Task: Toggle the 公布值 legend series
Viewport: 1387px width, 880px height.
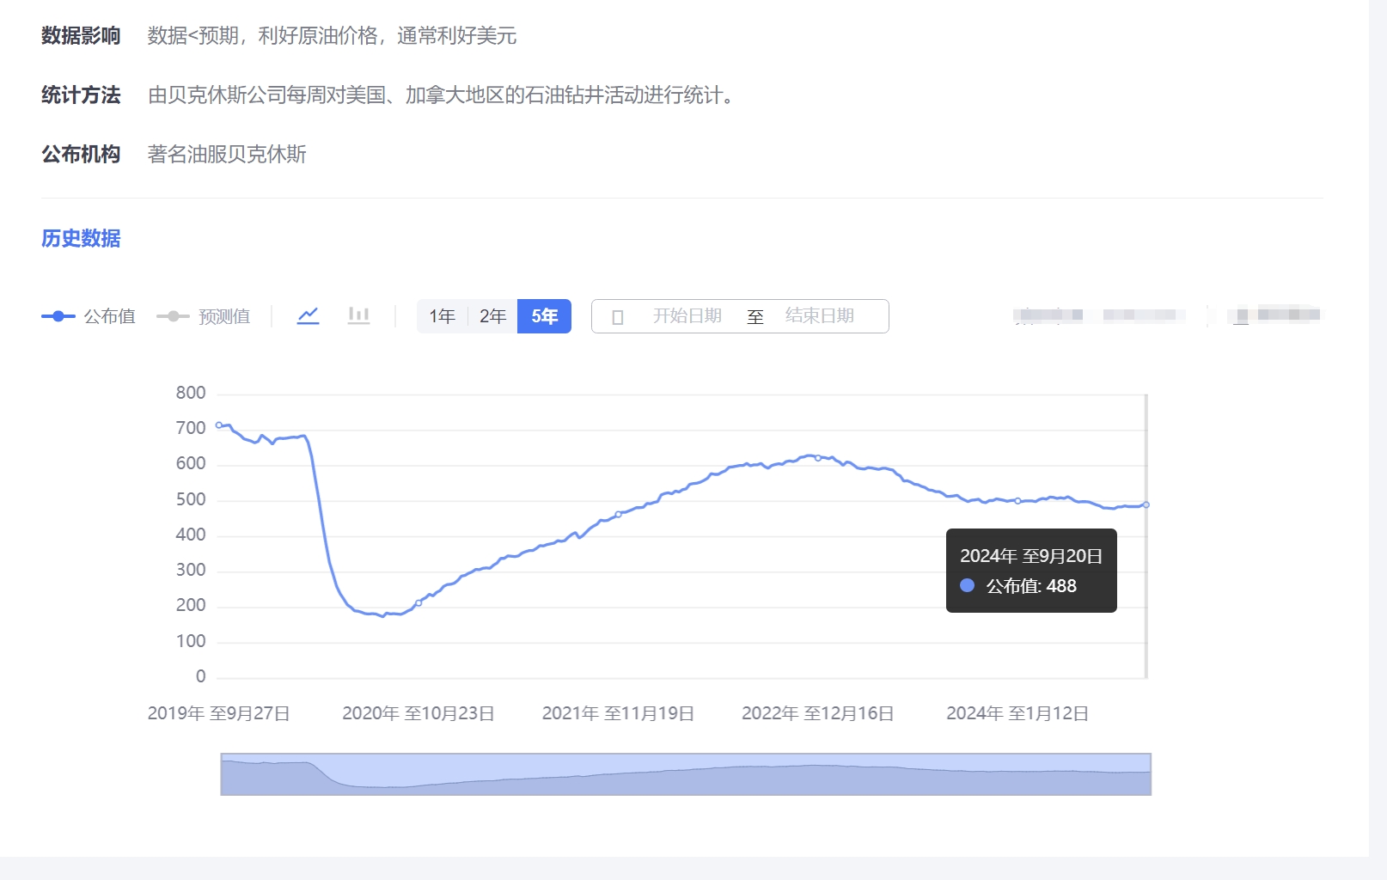Action: coord(89,316)
